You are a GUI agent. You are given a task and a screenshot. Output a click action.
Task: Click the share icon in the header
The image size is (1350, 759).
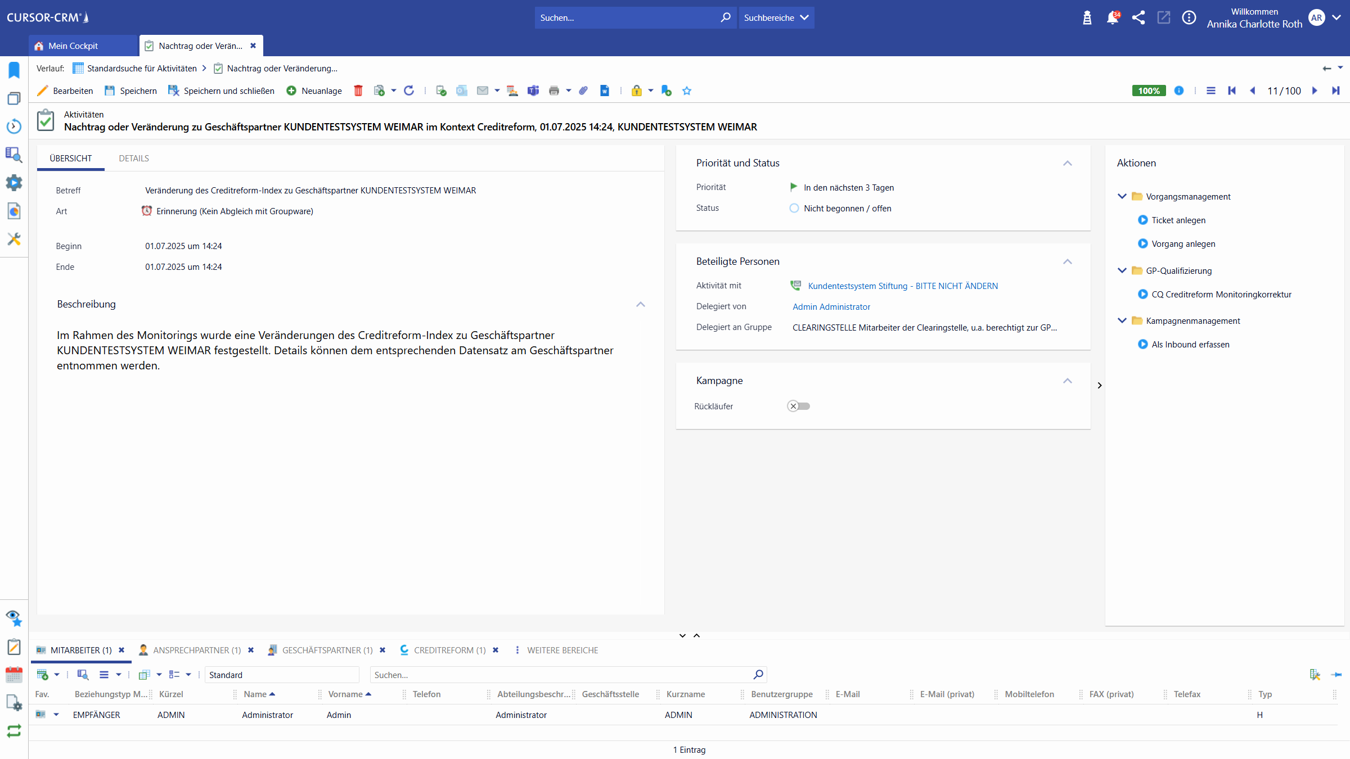1138,17
